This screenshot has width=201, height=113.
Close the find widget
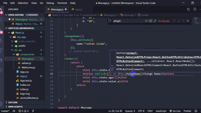click(188, 21)
